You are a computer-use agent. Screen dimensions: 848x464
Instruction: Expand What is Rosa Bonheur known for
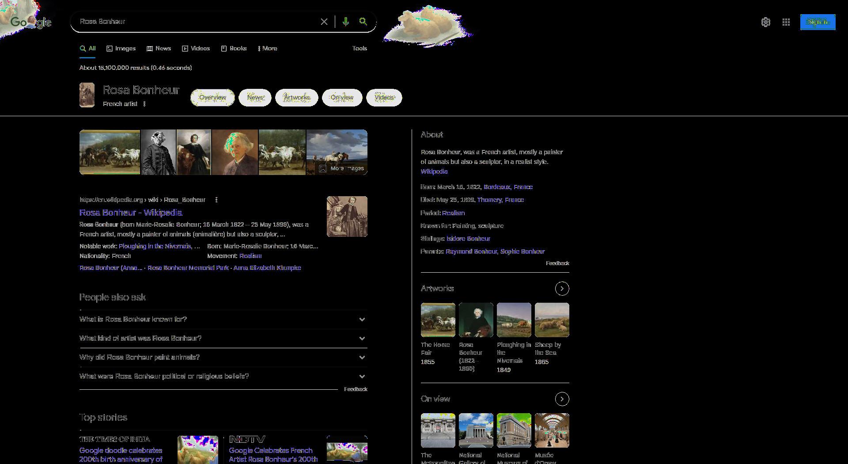click(223, 319)
